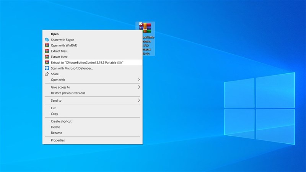Choose Restore previous versions
The width and height of the screenshot is (306, 172).
pyautogui.click(x=68, y=93)
